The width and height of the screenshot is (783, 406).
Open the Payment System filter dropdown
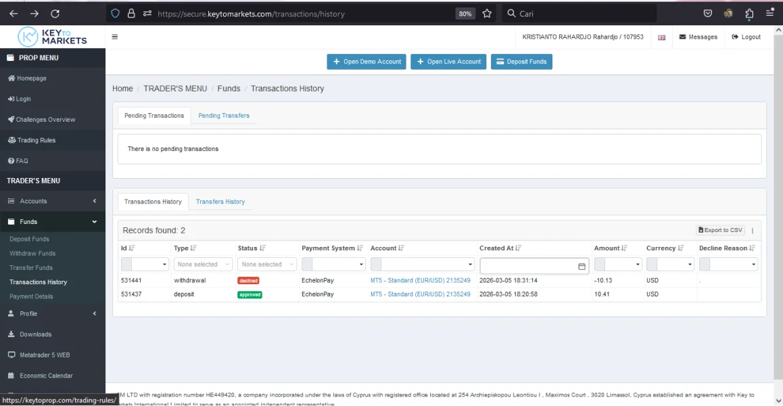click(x=333, y=265)
